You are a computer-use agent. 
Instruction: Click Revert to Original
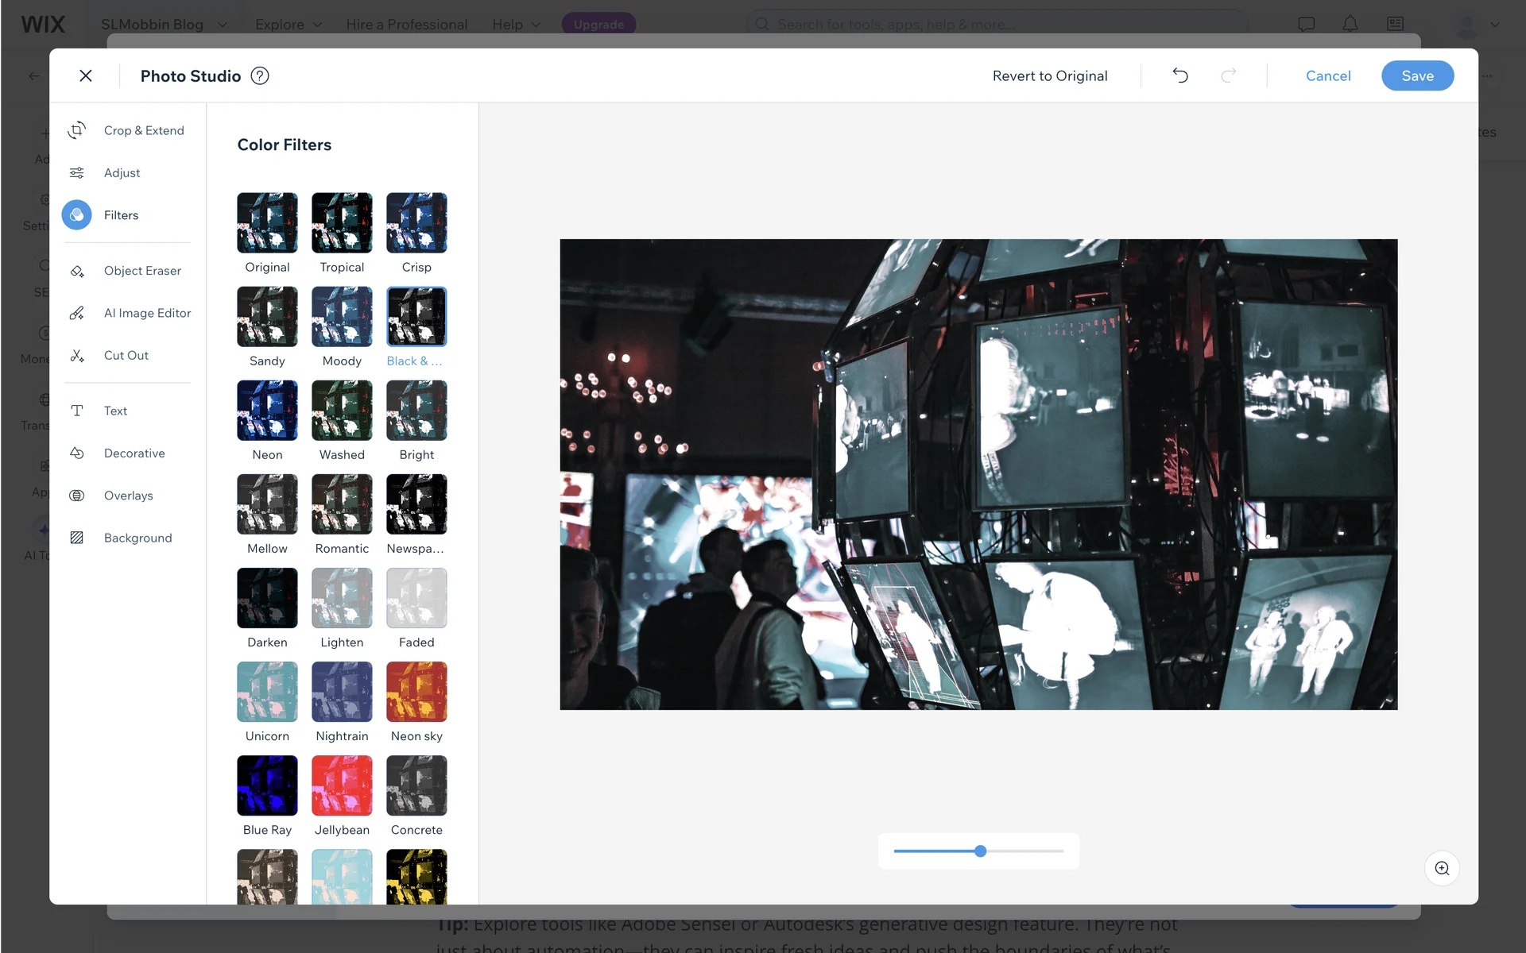(x=1049, y=75)
